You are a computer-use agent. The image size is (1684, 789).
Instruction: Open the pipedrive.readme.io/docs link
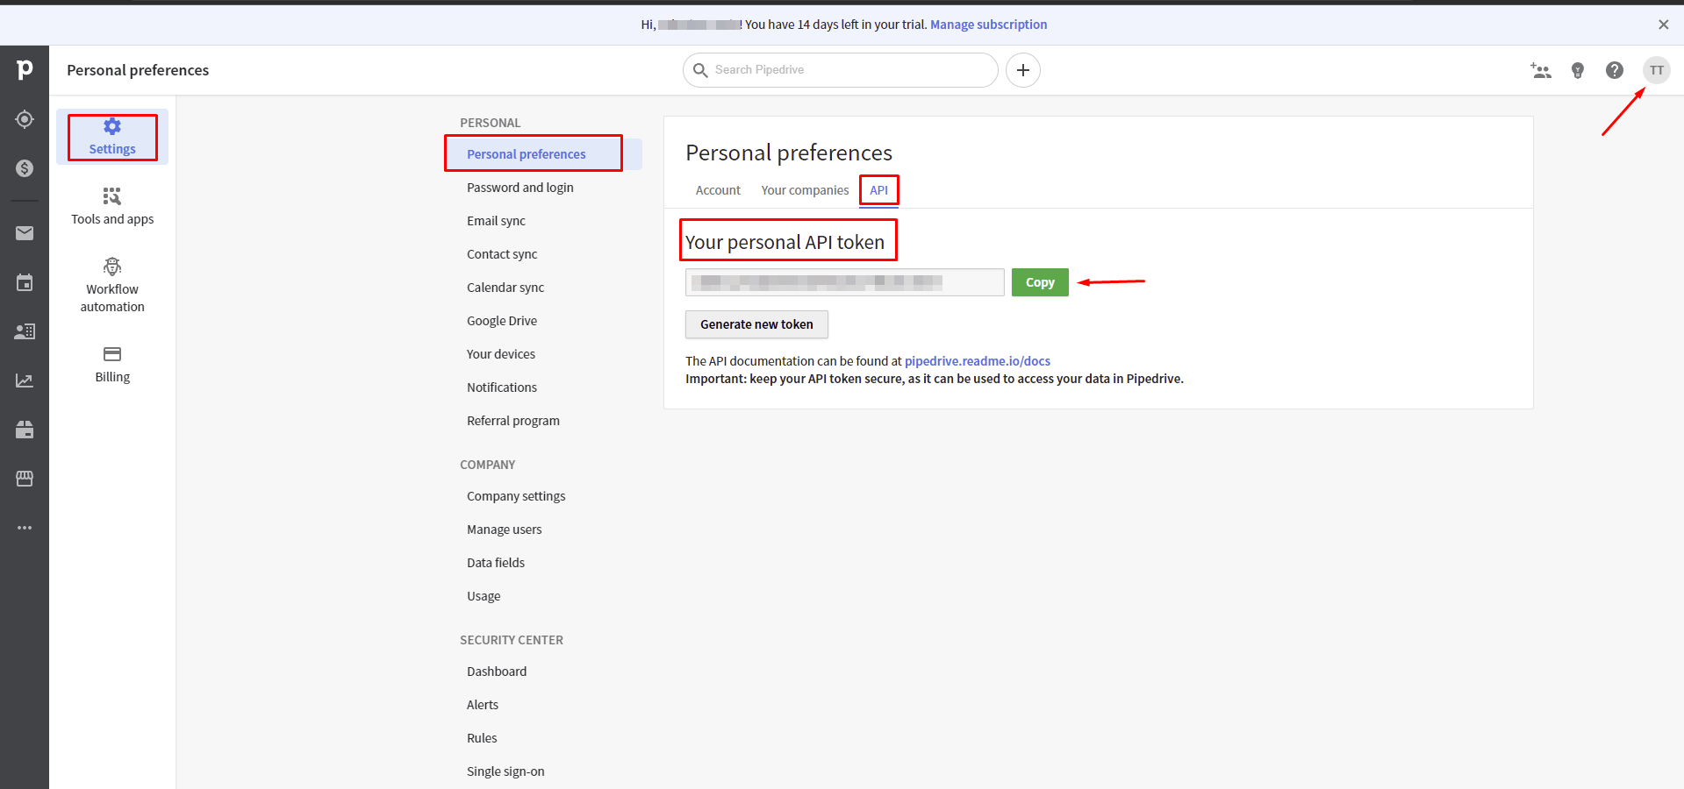point(977,361)
